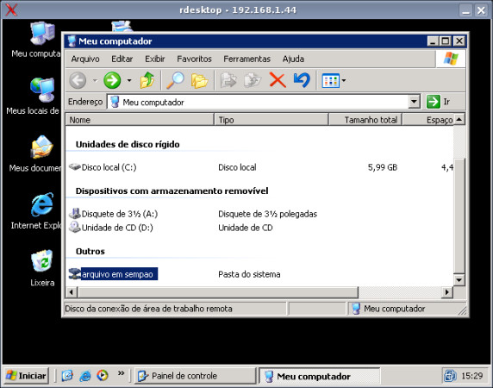Click the Show Desktop quick launch icon
493x388 pixels.
pos(67,375)
